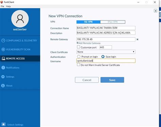Switch to IPsec VPN type

pos(113,22)
